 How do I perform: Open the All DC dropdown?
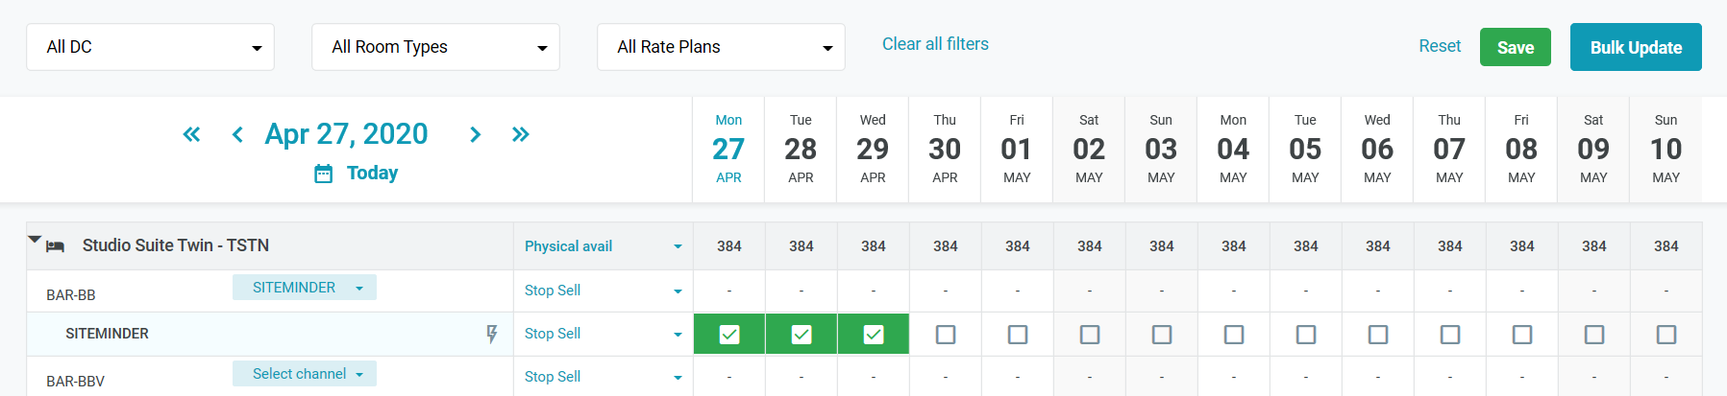coord(151,47)
